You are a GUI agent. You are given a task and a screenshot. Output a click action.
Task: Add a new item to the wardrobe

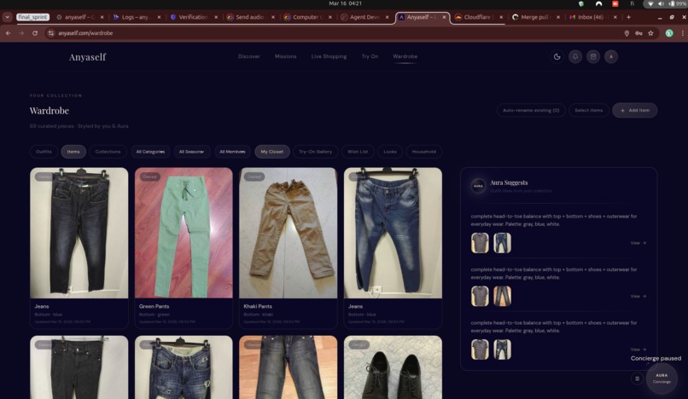point(634,111)
